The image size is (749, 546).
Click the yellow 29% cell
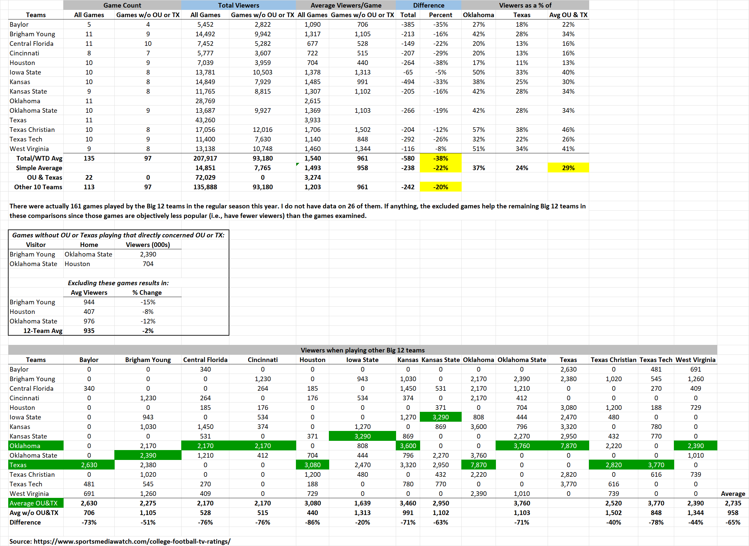(x=568, y=168)
